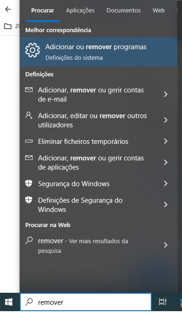Open the Web search tab
The height and width of the screenshot is (313, 182).
tap(159, 11)
